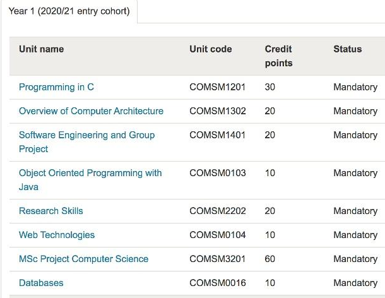385x298 pixels.
Task: Open Overview of Computer Architecture unit
Action: [91, 111]
